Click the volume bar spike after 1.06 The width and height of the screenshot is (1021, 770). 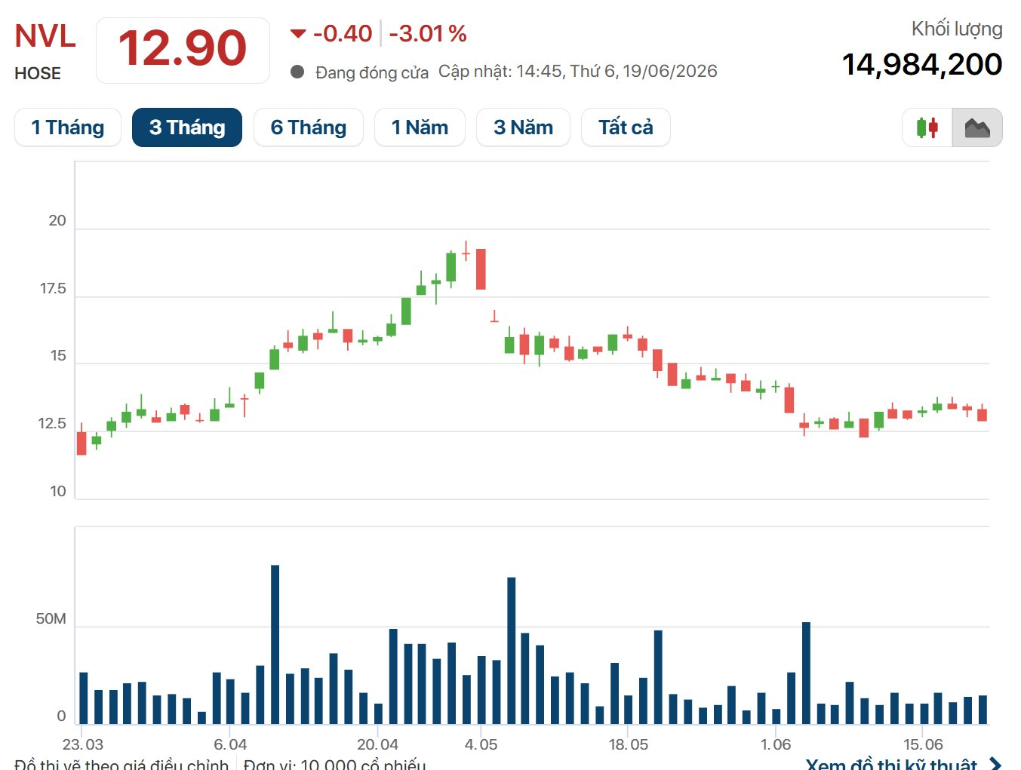(x=806, y=673)
